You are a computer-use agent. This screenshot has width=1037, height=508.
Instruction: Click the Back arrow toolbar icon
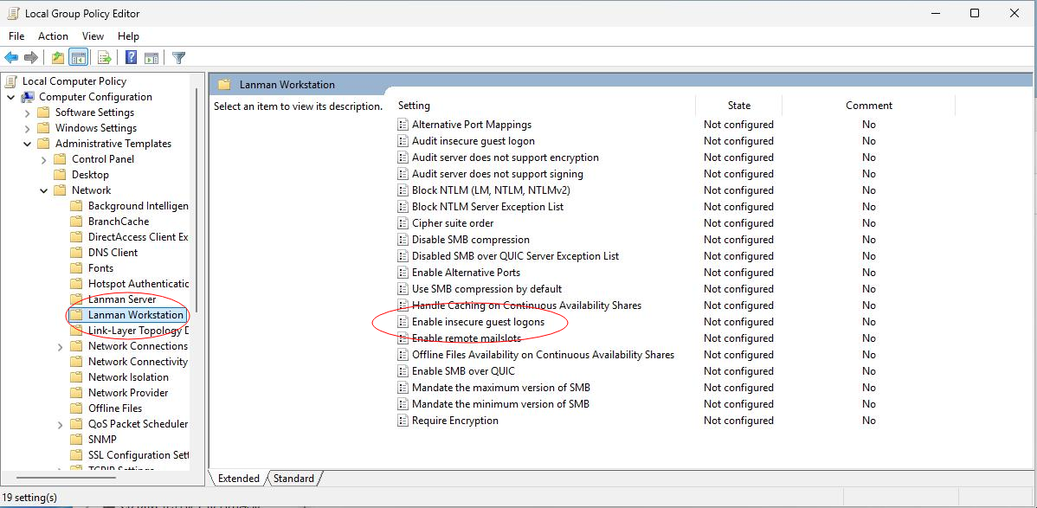pos(11,58)
